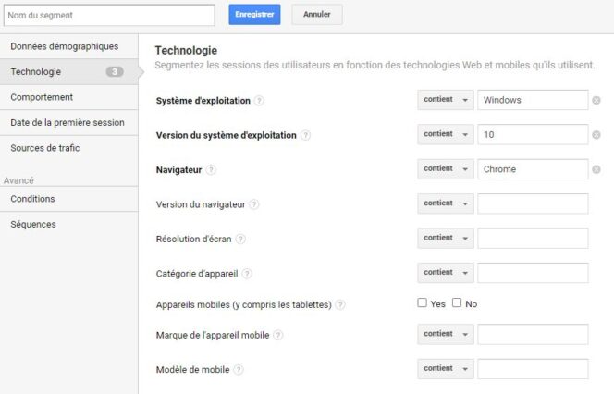Click the Navigateur help question mark
The image size is (614, 394).
(211, 170)
